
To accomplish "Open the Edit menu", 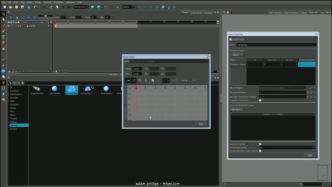I will [9, 2].
